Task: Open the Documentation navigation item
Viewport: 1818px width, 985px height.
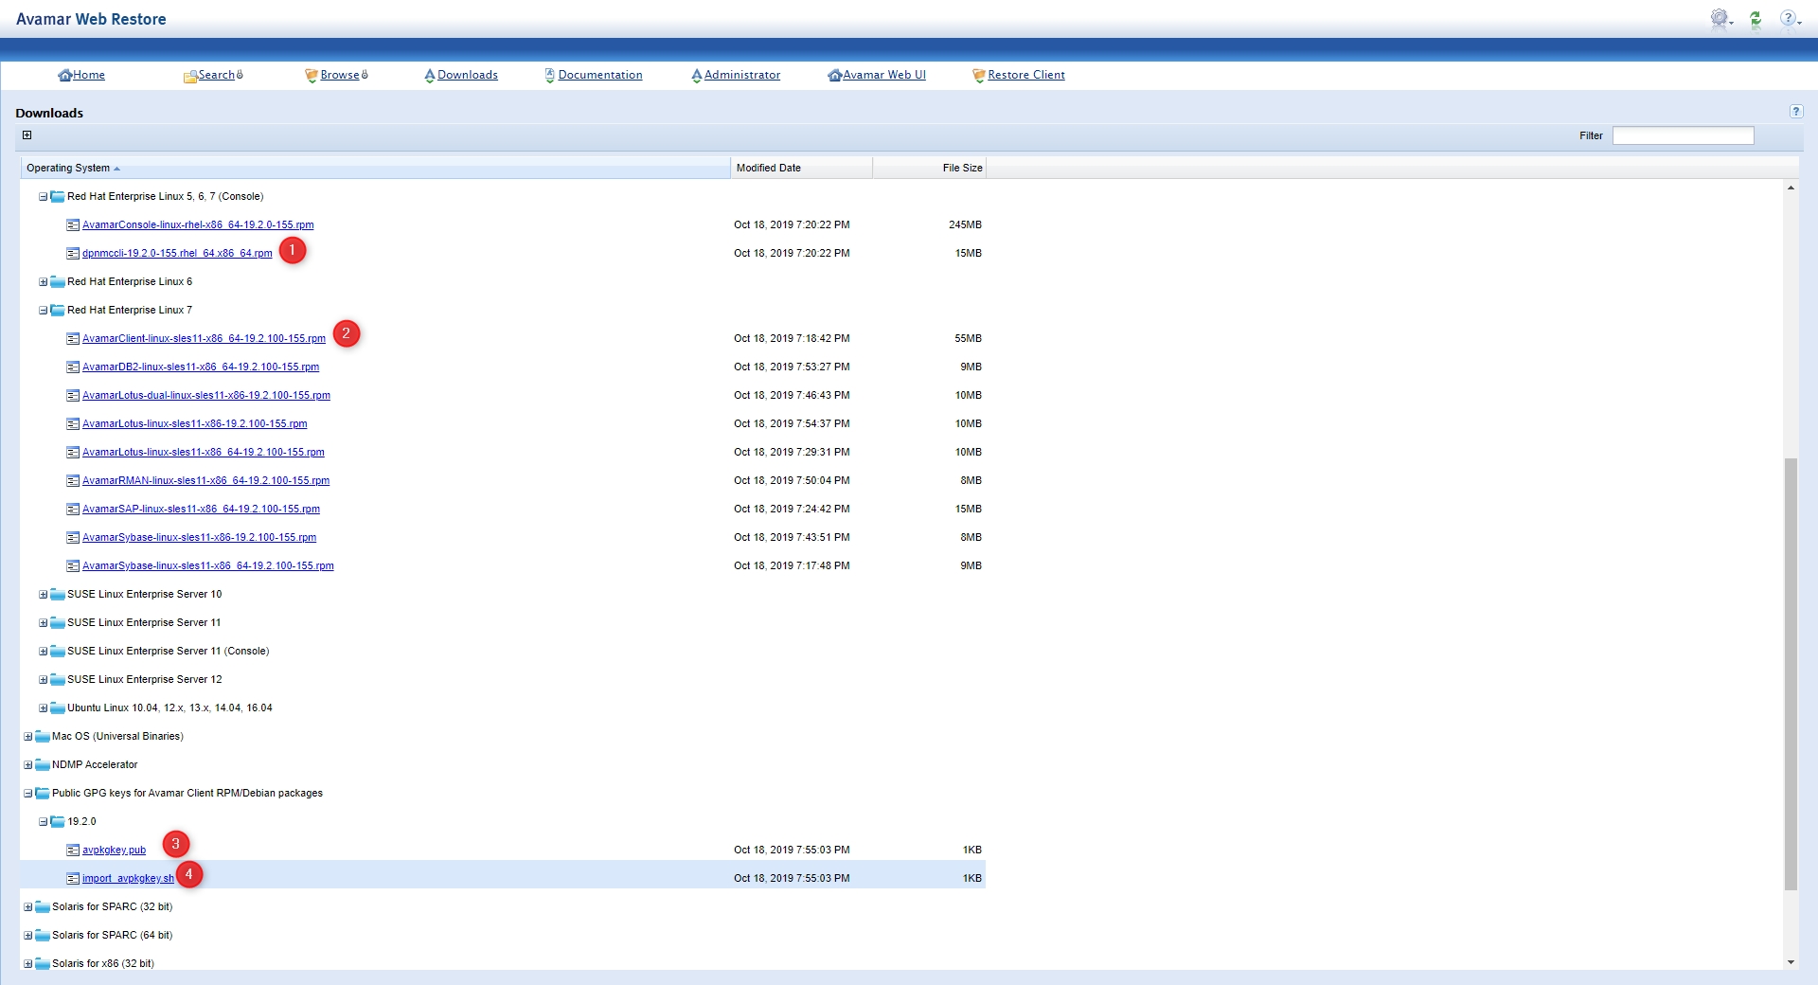Action: click(x=599, y=75)
